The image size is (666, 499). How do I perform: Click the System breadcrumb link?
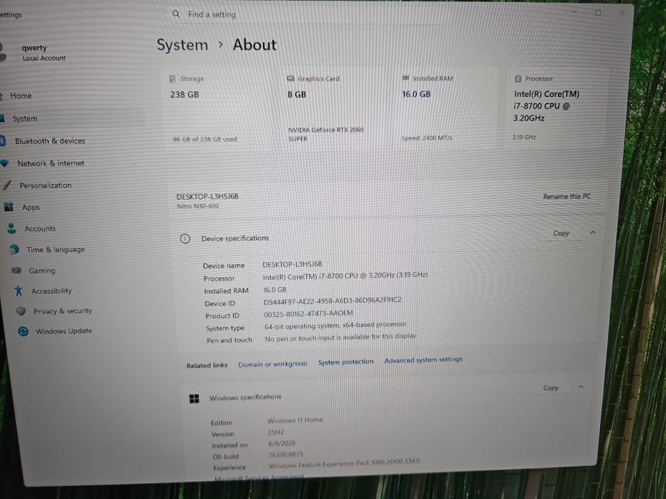point(182,45)
